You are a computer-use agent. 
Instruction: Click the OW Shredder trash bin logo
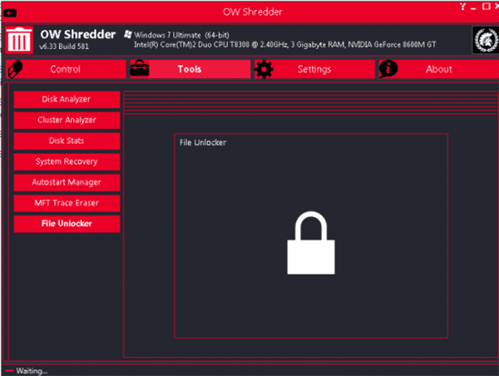[19, 40]
